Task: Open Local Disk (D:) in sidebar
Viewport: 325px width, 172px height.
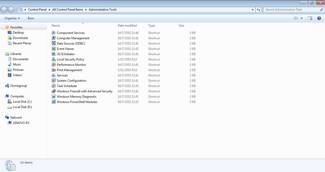Action: (22, 107)
